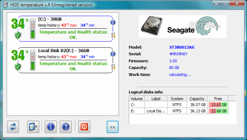Click the HDD temperature app icon in title bar
The height and width of the screenshot is (140, 247).
(5, 5)
